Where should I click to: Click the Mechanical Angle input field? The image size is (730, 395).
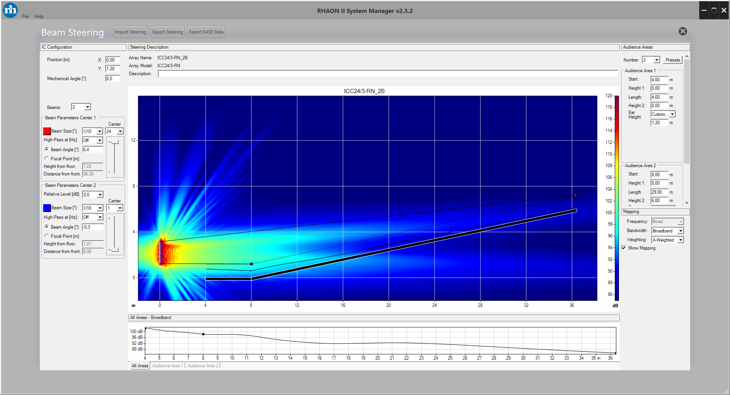[113, 79]
